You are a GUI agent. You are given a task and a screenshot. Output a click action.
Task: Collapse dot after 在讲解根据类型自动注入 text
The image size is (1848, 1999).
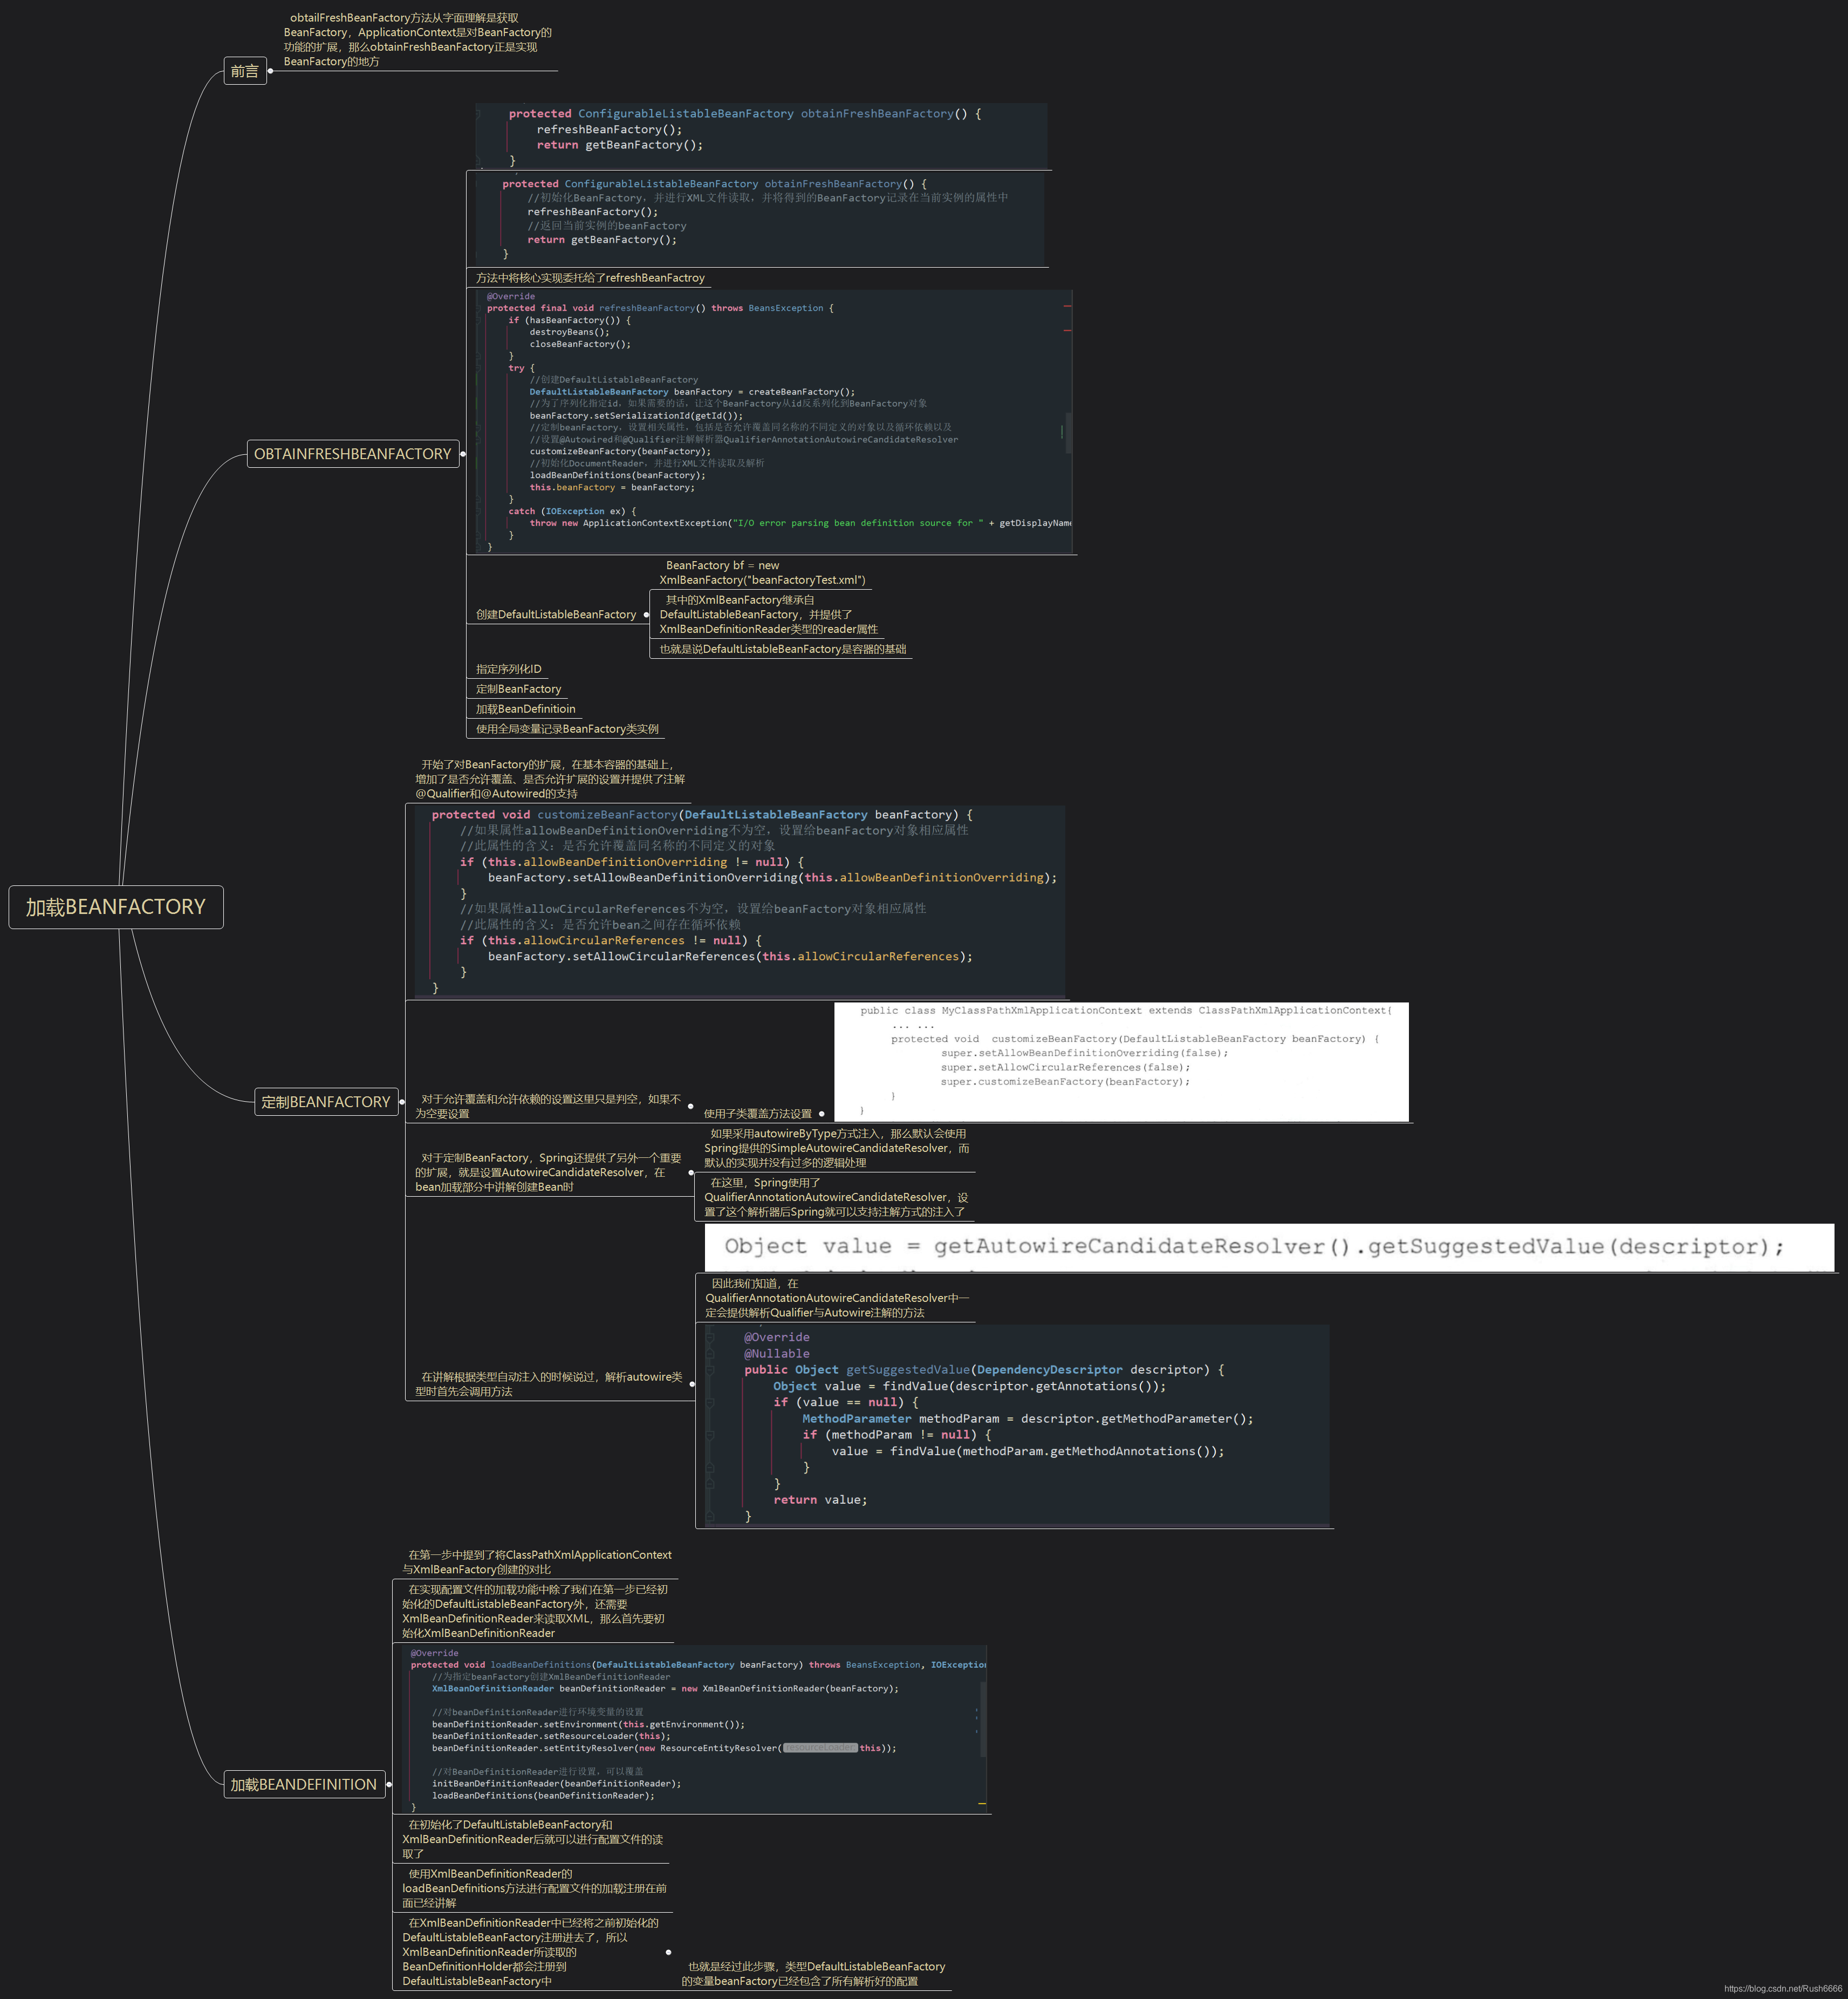click(x=692, y=1384)
